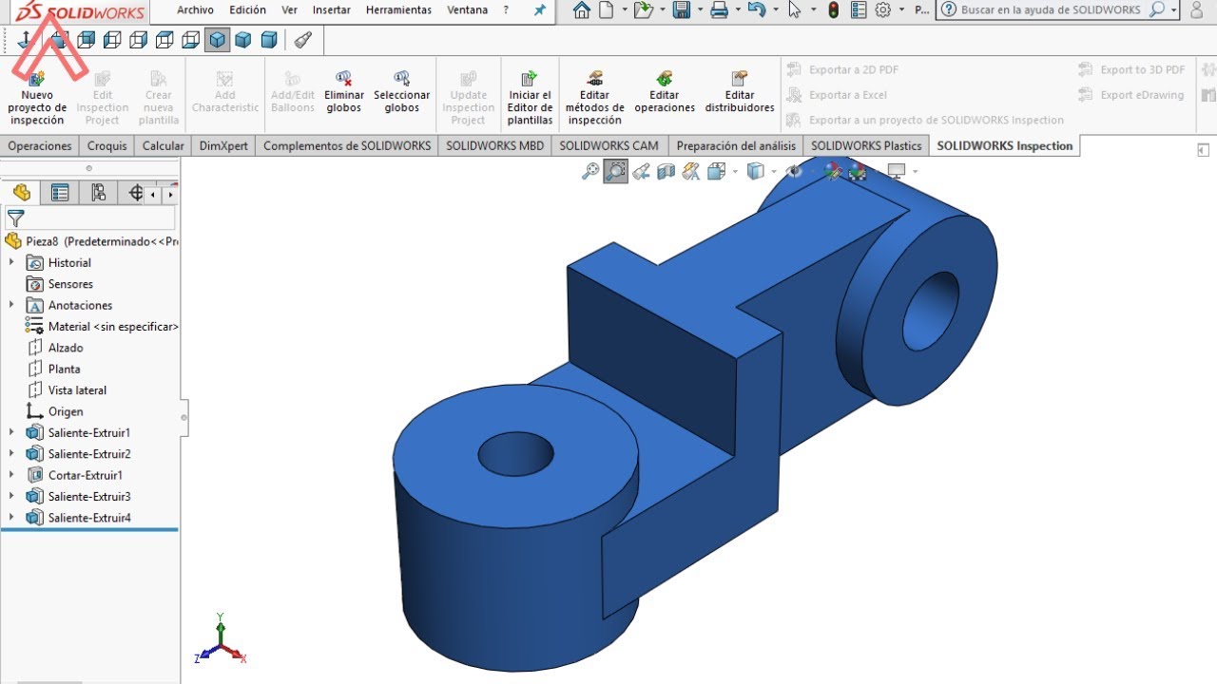The width and height of the screenshot is (1217, 684).
Task: Click the Section View icon
Action: coord(666,171)
